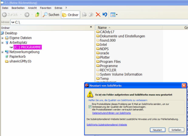Select Netzwerkumgebung in folder tree
188x136 pixels.
click(x=24, y=52)
